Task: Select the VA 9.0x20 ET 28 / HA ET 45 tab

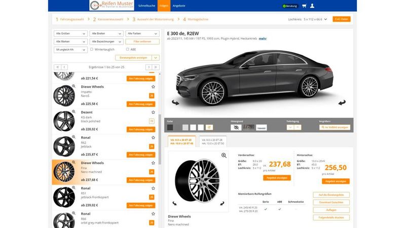Action: coord(182,141)
